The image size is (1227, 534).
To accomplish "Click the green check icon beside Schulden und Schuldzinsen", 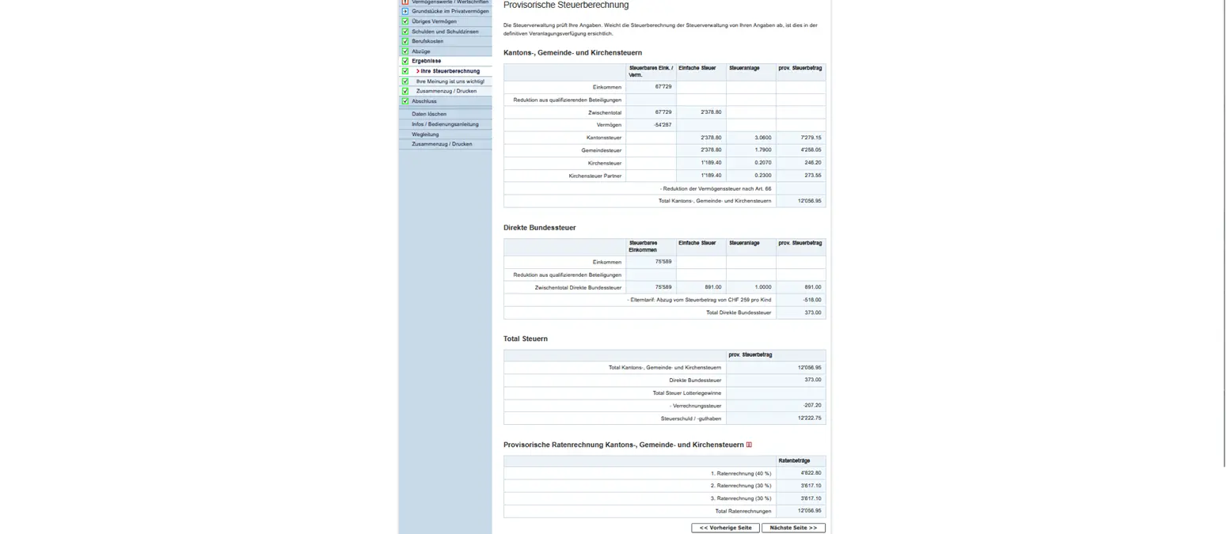I will pyautogui.click(x=405, y=32).
